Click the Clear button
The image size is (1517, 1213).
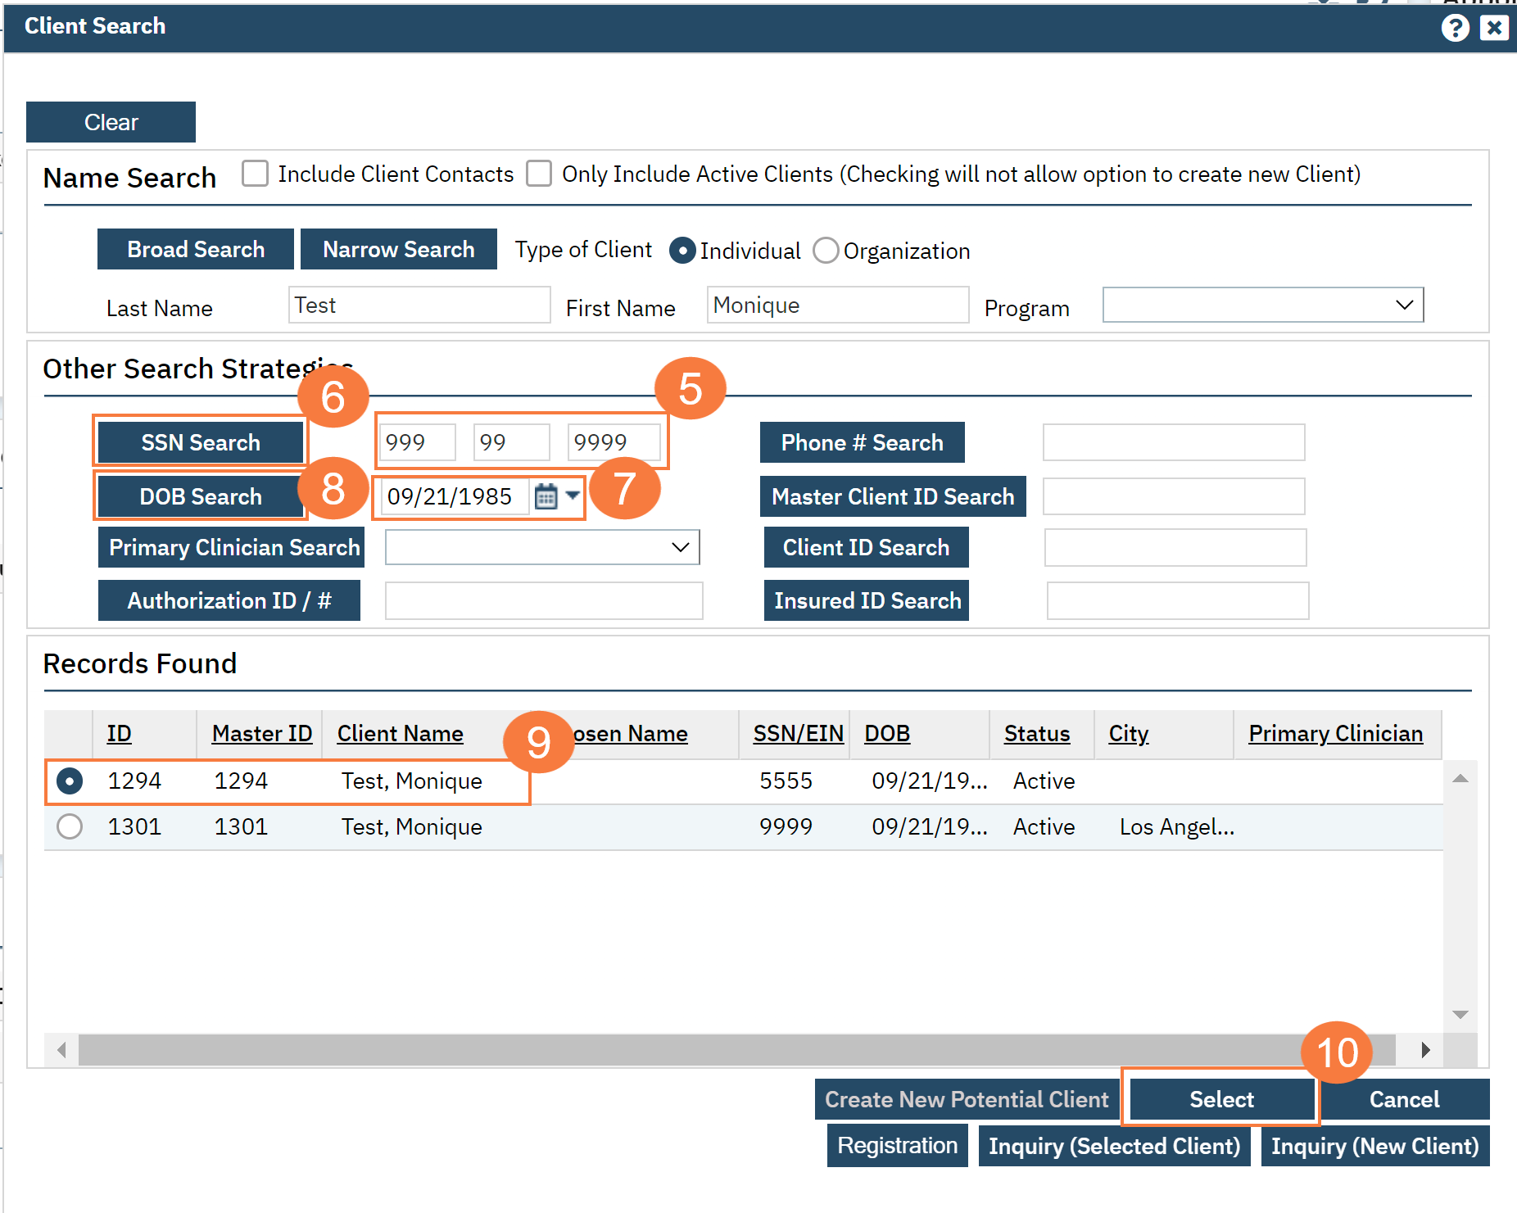coord(111,121)
